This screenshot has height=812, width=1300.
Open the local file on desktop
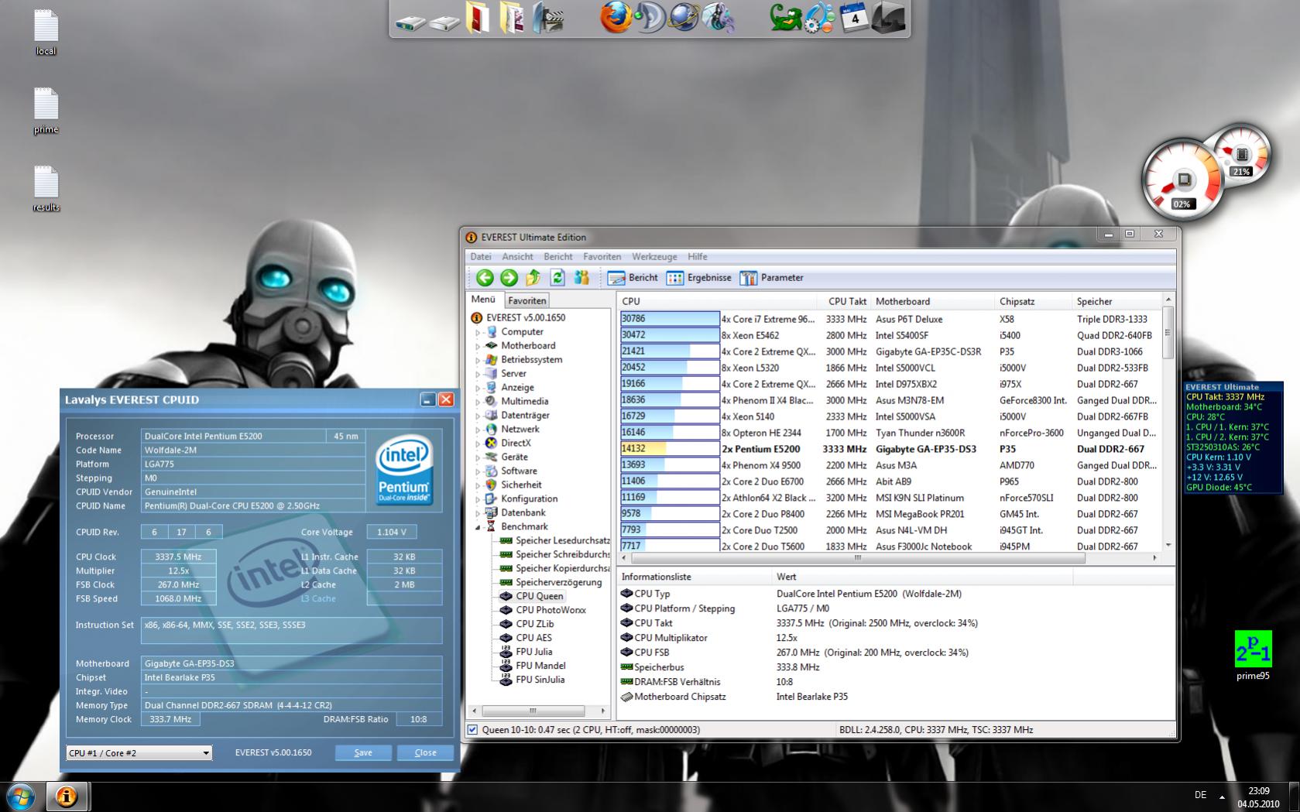click(46, 33)
